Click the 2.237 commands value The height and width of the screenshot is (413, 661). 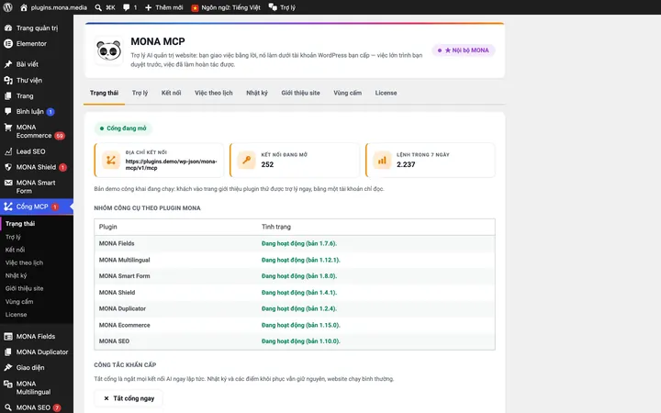(406, 164)
